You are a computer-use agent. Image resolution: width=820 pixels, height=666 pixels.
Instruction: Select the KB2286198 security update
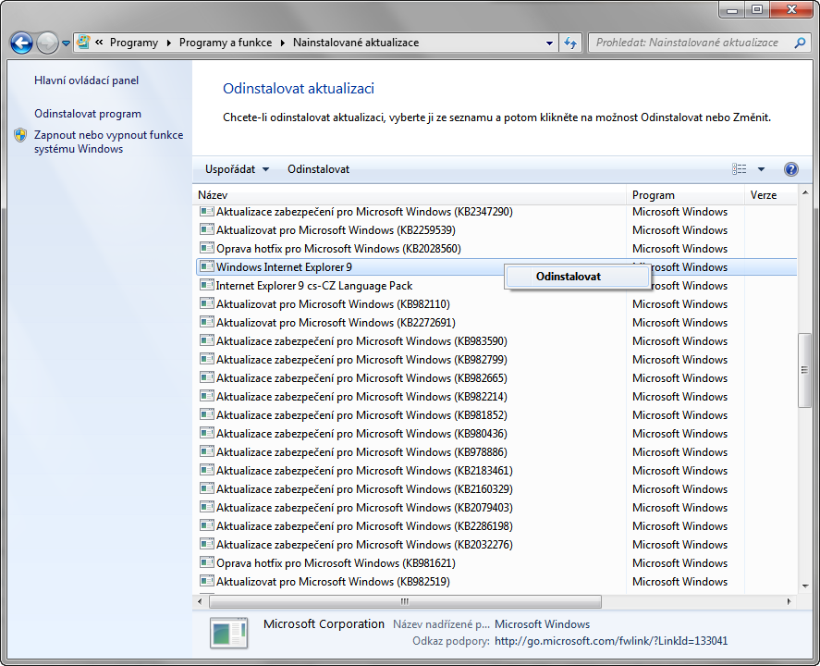(496, 526)
